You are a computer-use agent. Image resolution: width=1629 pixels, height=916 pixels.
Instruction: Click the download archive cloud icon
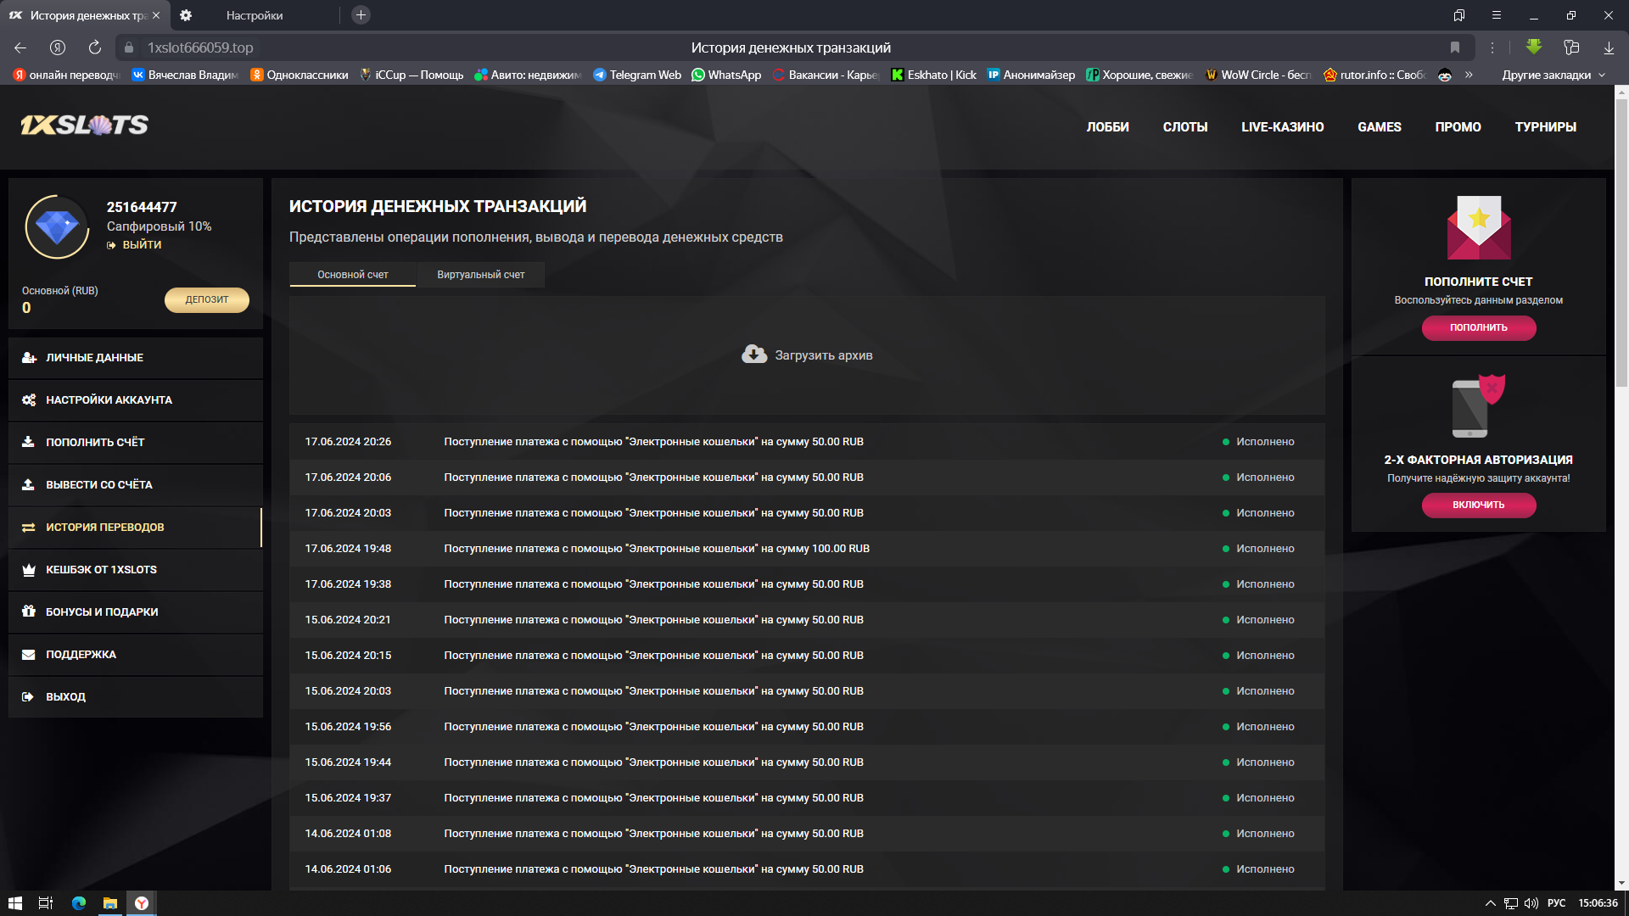point(753,355)
